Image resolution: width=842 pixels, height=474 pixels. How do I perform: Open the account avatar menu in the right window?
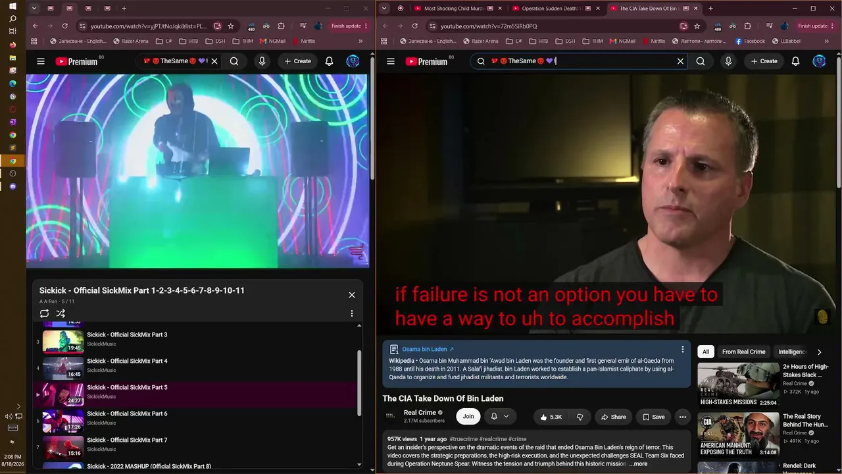[x=819, y=61]
